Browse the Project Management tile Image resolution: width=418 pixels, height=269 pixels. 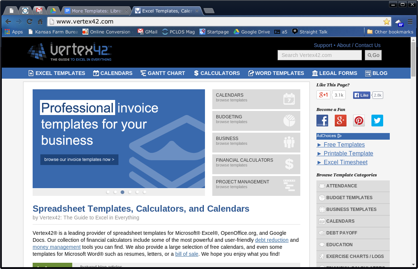tap(256, 186)
